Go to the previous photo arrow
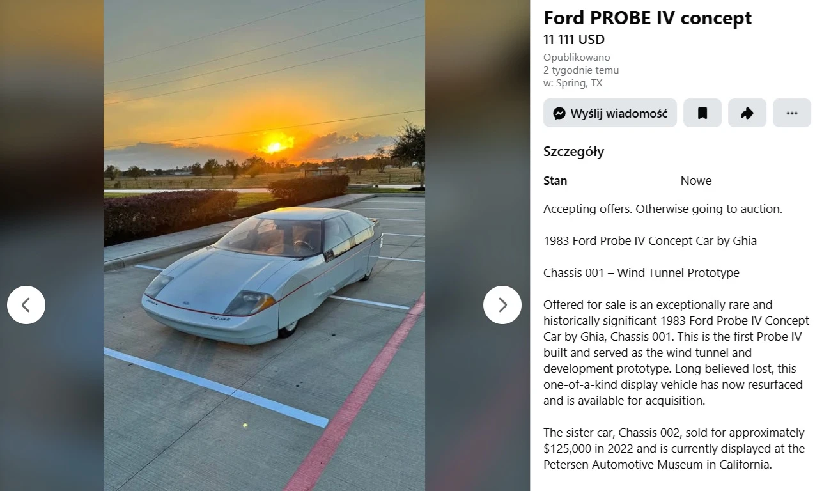This screenshot has width=815, height=491. tap(26, 305)
